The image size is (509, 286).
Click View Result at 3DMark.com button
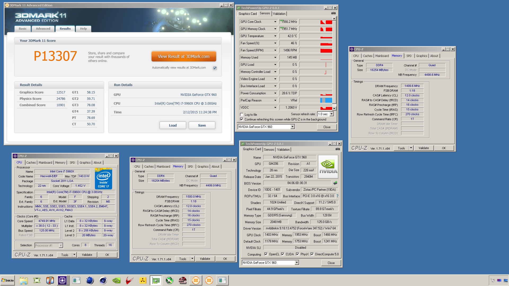pos(184,57)
